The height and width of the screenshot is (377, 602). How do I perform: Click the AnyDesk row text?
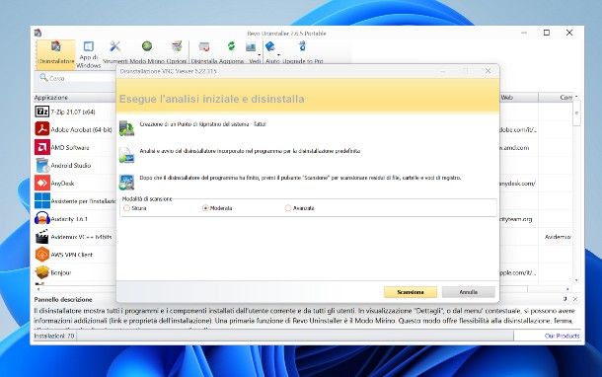click(x=62, y=184)
